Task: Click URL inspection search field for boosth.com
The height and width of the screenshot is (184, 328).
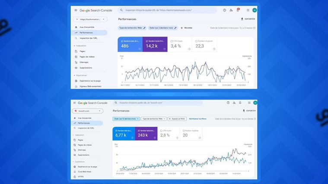Action: (158, 103)
